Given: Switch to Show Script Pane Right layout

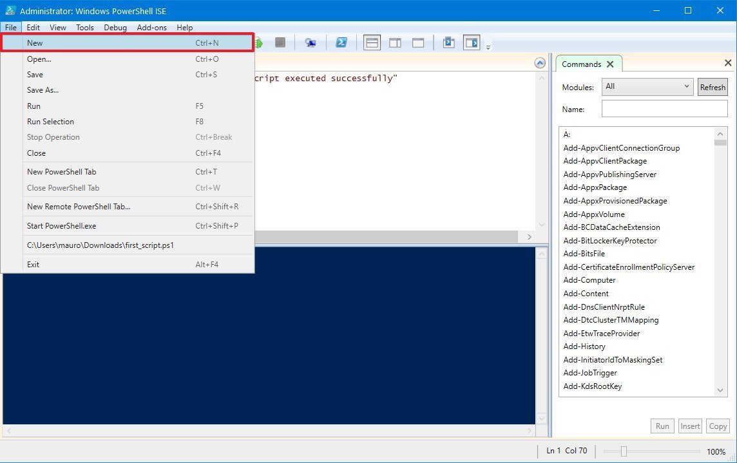Looking at the screenshot, I should tap(395, 43).
